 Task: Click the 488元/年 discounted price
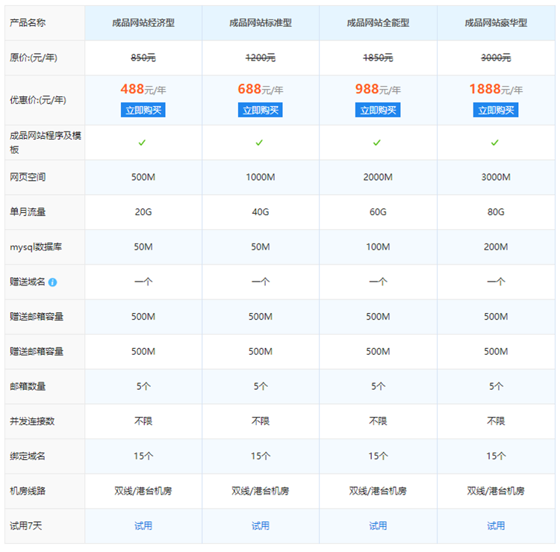143,90
